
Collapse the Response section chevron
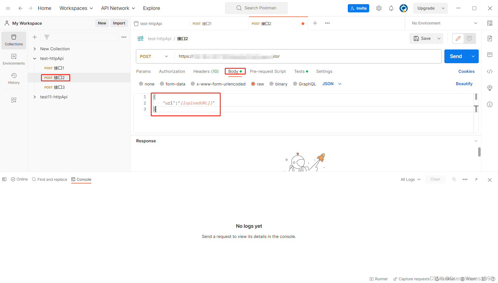tap(476, 141)
